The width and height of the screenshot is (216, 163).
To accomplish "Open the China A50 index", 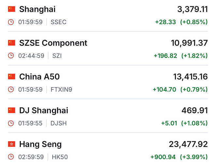I will coord(39,77).
